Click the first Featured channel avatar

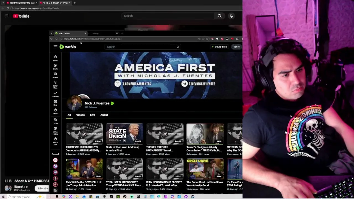[55, 160]
